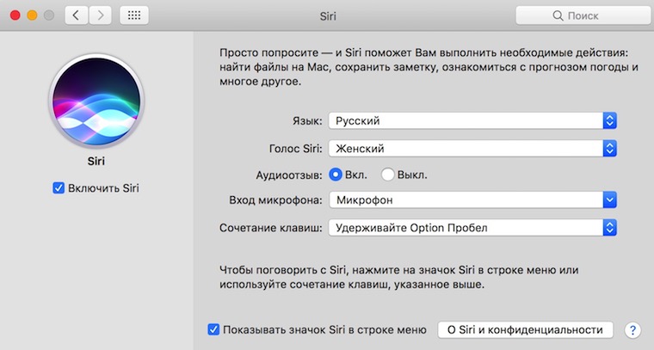Viewport: 654px width, 350px height.
Task: Toggle the Включить Siri checkbox
Action: pyautogui.click(x=59, y=188)
